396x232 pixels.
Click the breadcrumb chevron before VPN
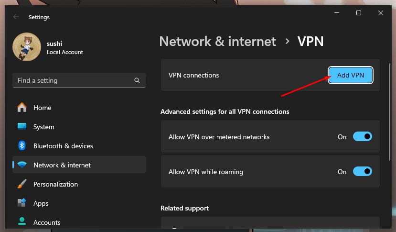(x=287, y=42)
